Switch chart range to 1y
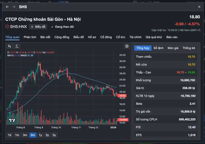The image size is (205, 144). [x=40, y=135]
